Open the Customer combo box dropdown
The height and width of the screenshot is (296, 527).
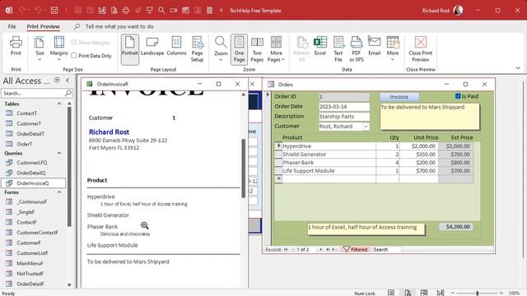(366, 126)
